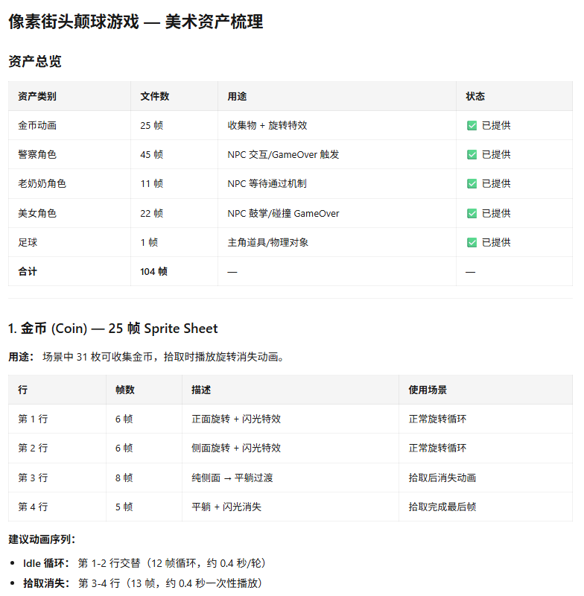
Task: Select the 金币动画 cell
Action: [x=69, y=125]
